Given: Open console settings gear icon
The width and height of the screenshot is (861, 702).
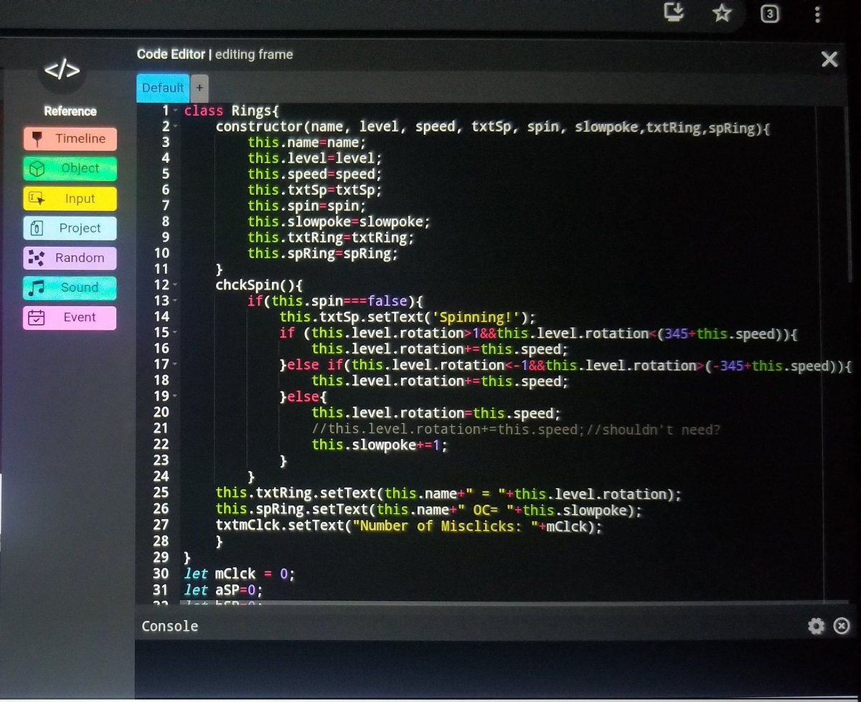Looking at the screenshot, I should [816, 626].
